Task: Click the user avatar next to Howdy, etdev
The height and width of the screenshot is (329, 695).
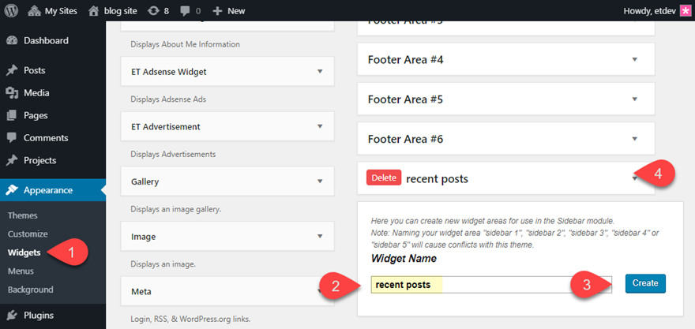Action: 685,11
